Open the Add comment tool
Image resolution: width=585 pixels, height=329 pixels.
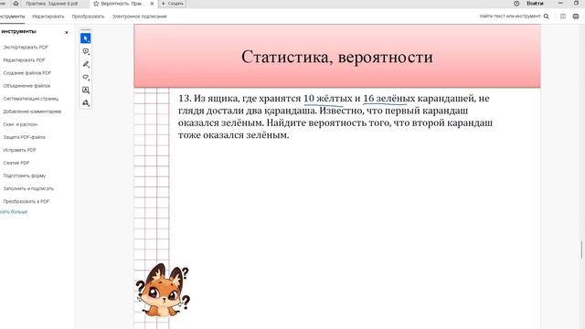[x=85, y=51]
